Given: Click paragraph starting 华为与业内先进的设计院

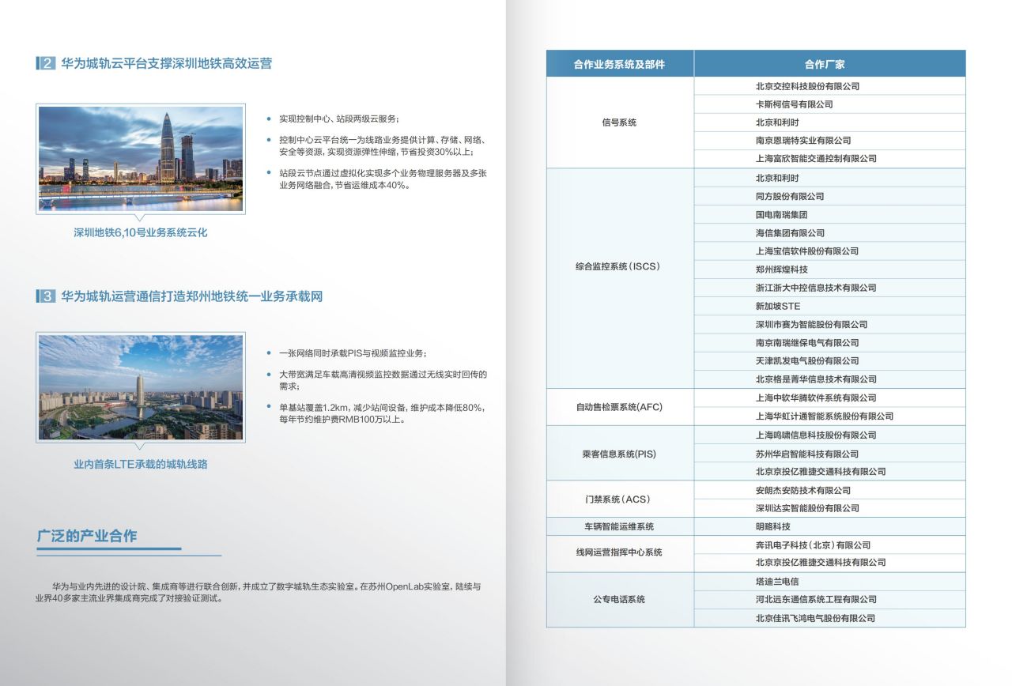Looking at the screenshot, I should coord(258,593).
